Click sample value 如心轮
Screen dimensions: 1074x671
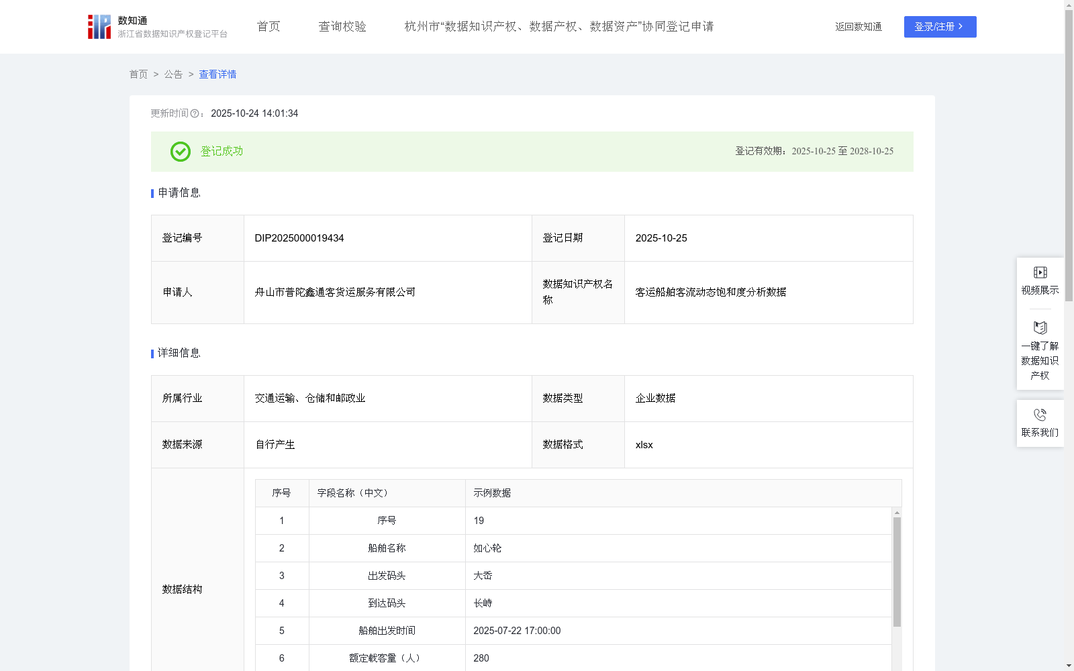[487, 548]
